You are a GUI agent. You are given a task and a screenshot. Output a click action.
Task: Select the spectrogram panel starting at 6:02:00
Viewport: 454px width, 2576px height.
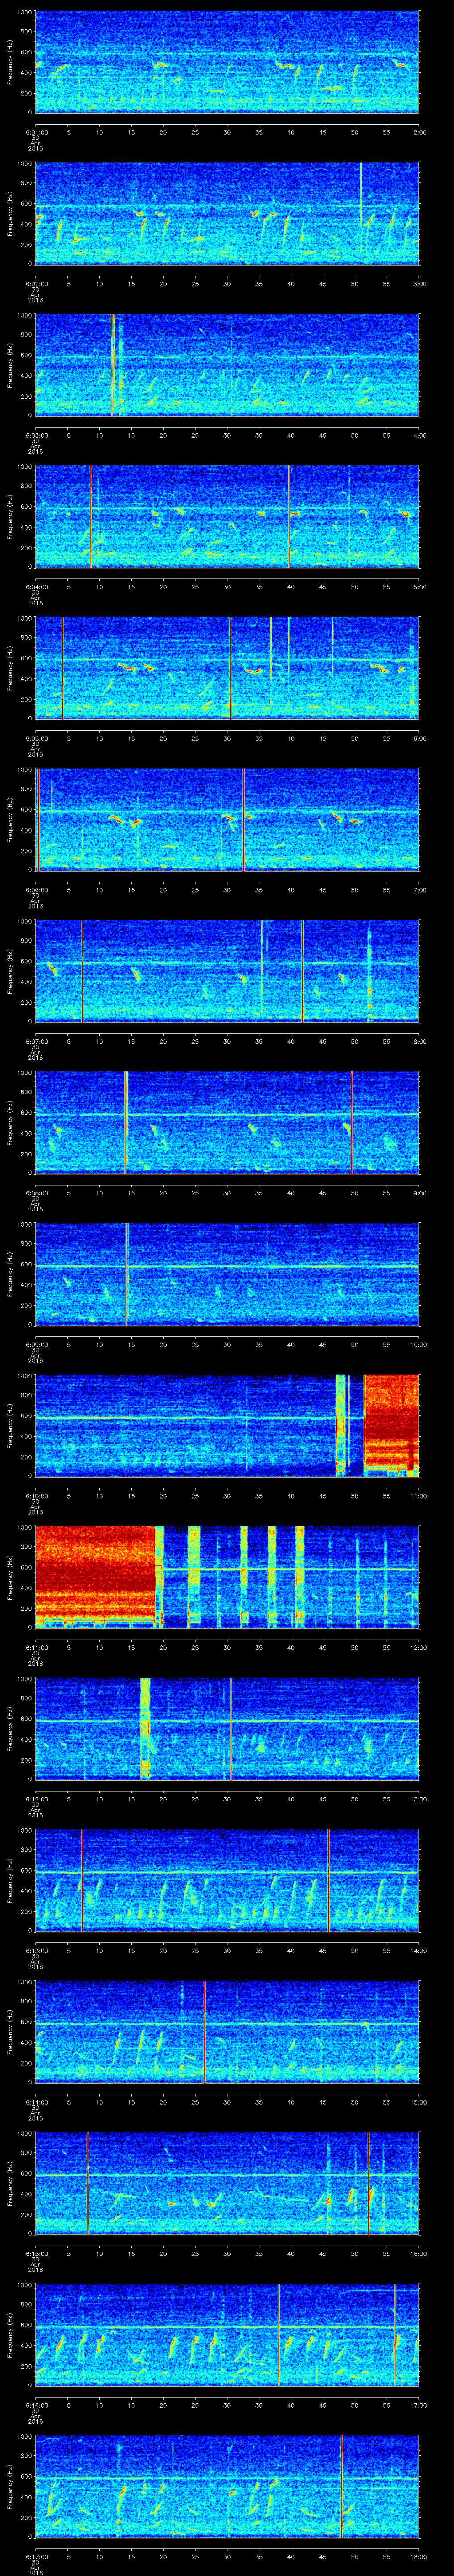227,213
